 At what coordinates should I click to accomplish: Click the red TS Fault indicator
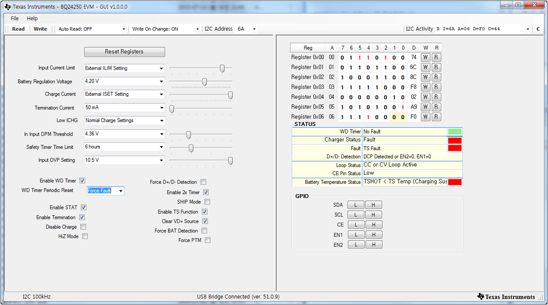pyautogui.click(x=455, y=148)
